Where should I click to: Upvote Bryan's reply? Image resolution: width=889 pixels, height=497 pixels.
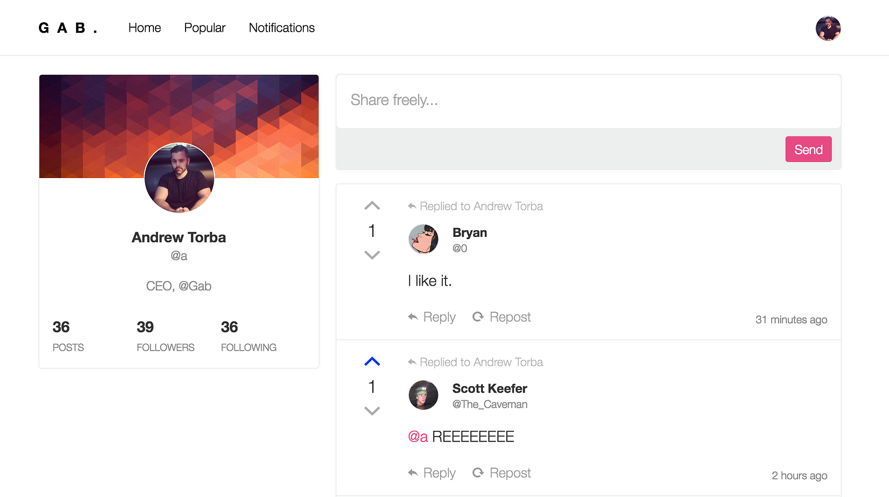coord(372,206)
